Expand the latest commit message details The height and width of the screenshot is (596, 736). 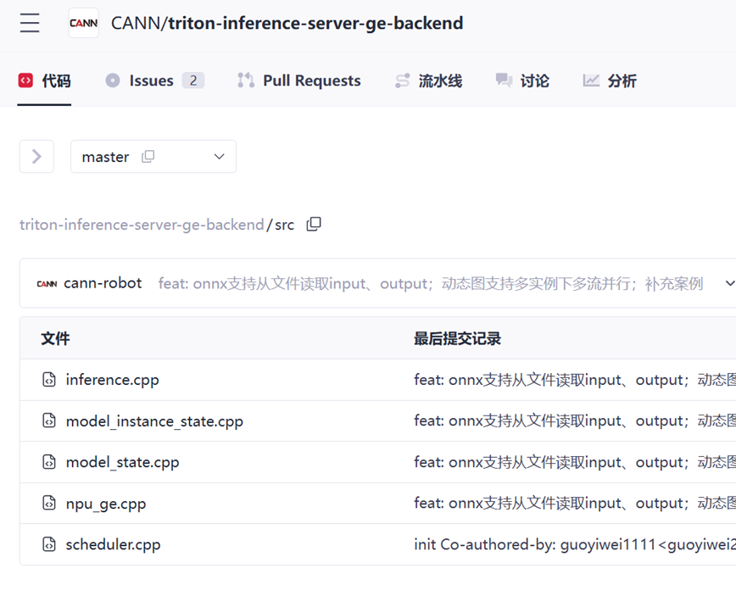[728, 284]
